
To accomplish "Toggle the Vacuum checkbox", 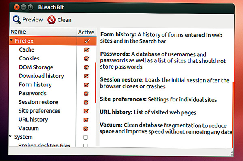I will coord(86,129).
